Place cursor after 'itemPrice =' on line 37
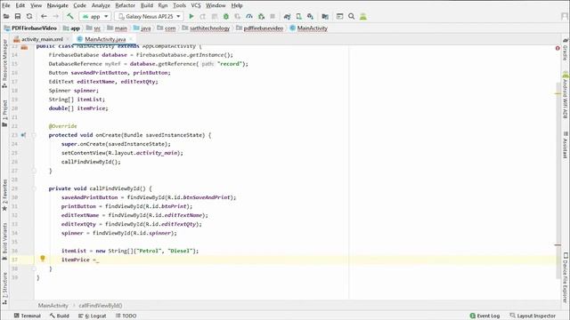 (x=96, y=260)
